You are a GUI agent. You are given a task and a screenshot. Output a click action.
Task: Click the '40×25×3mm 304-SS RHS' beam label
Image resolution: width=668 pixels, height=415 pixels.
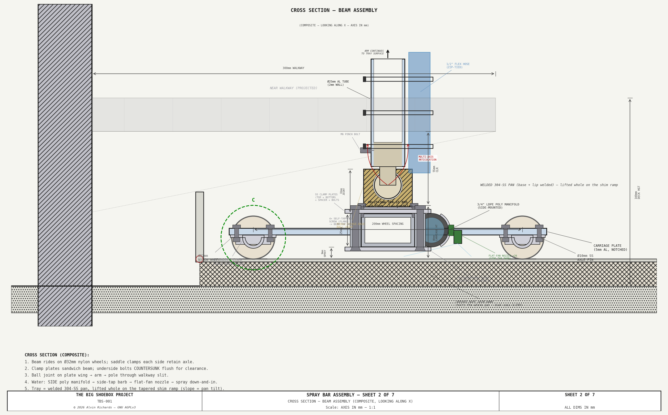(x=388, y=204)
